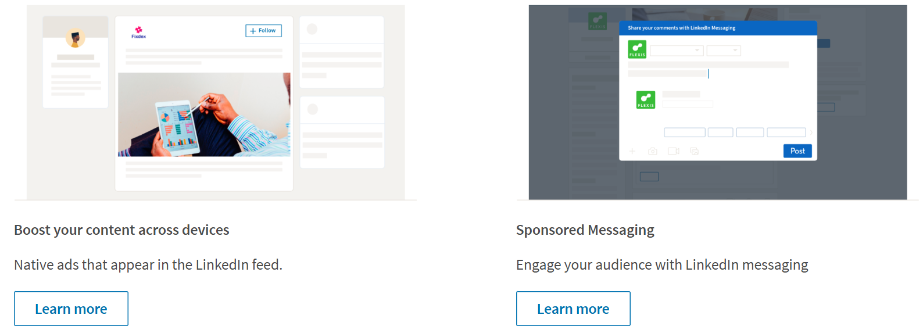923x333 pixels.
Task: Click the camera icon in the message composer
Action: coord(653,151)
